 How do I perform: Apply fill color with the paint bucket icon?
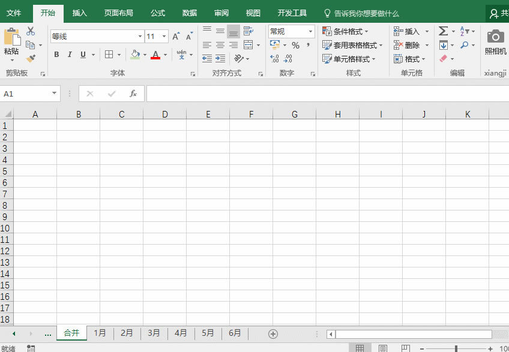[x=135, y=54]
